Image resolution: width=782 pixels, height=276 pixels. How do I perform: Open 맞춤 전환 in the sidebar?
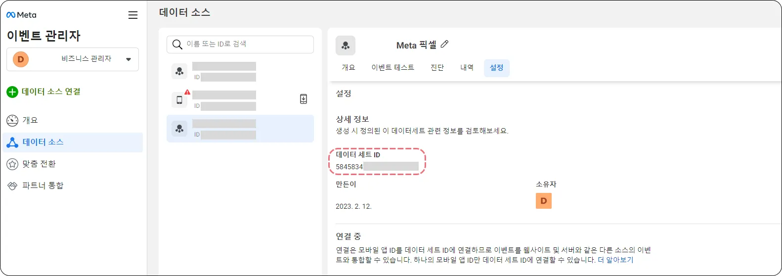pos(73,164)
